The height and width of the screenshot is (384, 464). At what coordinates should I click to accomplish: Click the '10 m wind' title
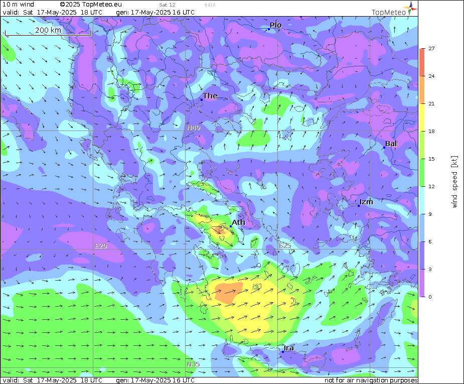(x=19, y=5)
